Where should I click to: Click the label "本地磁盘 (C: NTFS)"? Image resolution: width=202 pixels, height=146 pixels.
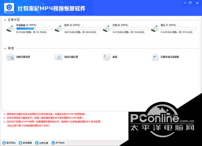26,25
